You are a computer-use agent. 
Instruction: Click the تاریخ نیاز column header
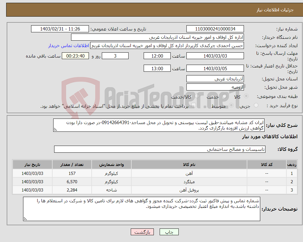tap(32, 165)
